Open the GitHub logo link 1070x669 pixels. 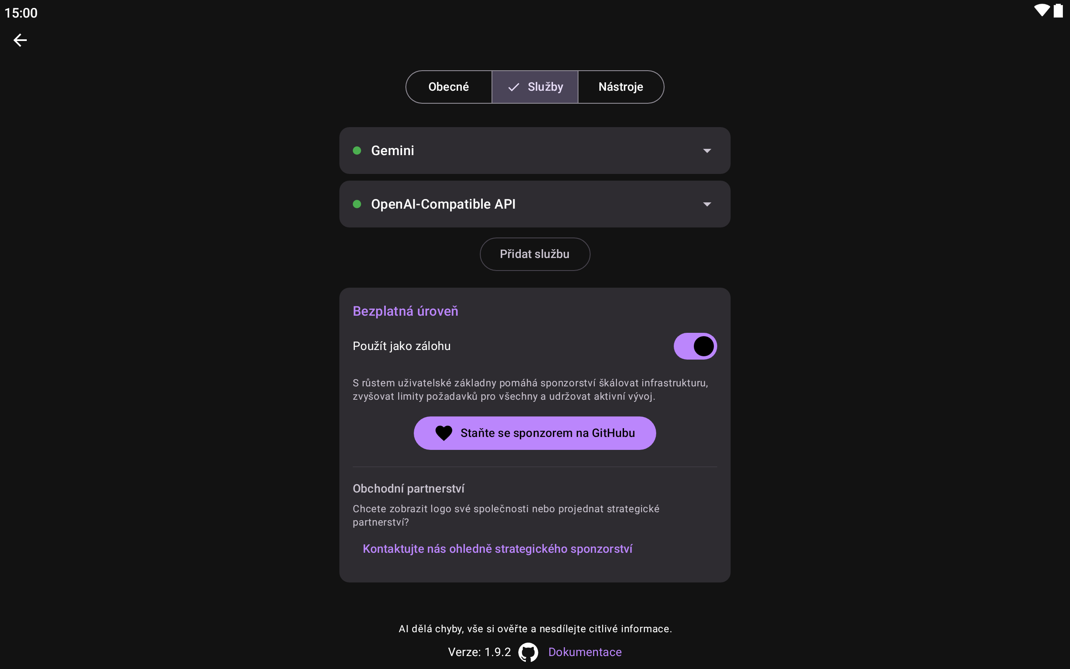(x=528, y=652)
